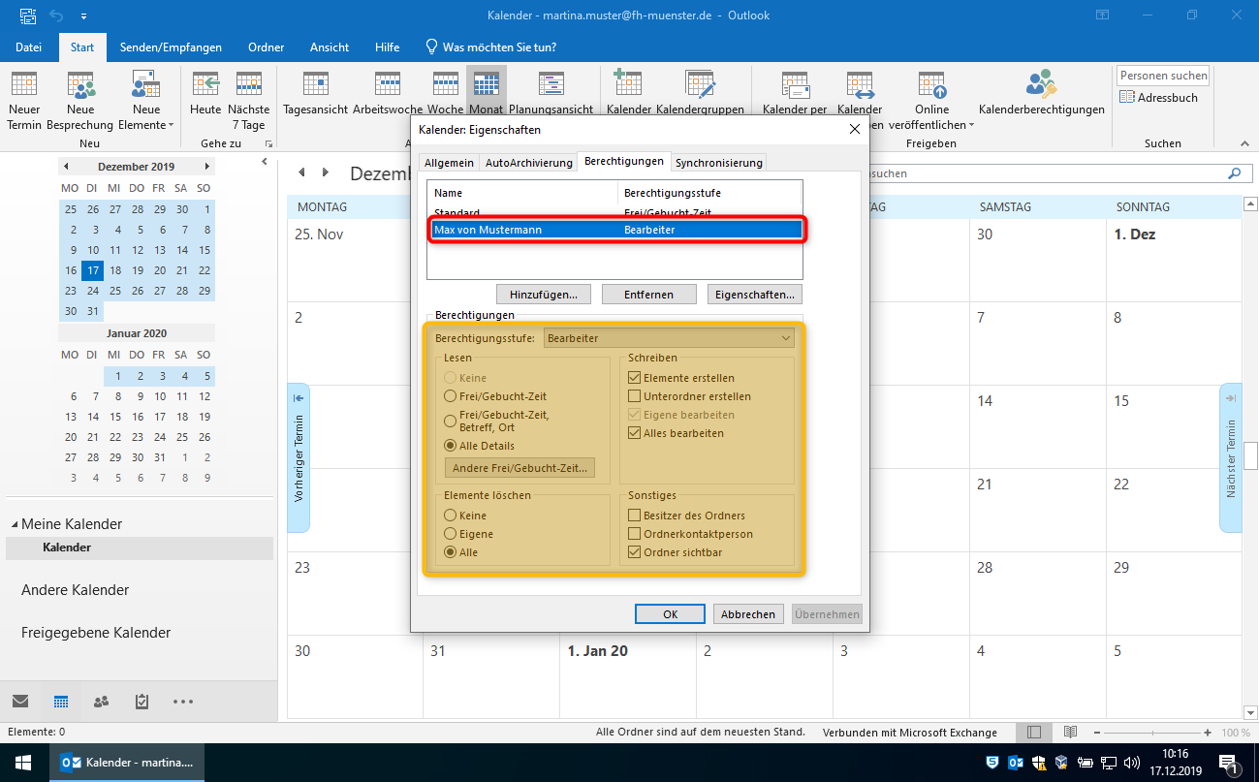Select Frei/Gebucht-Zeit radio under Lesen
1259x782 pixels.
tap(450, 396)
